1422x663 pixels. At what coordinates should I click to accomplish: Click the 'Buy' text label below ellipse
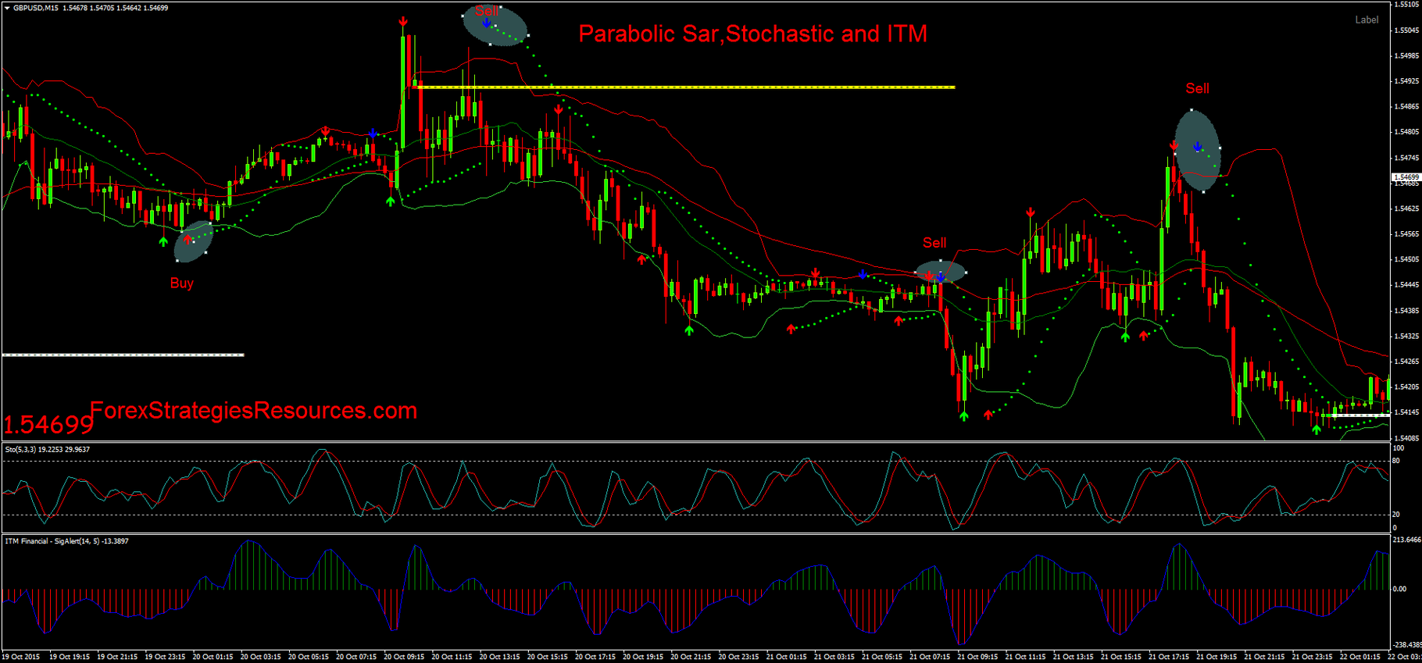(x=182, y=283)
